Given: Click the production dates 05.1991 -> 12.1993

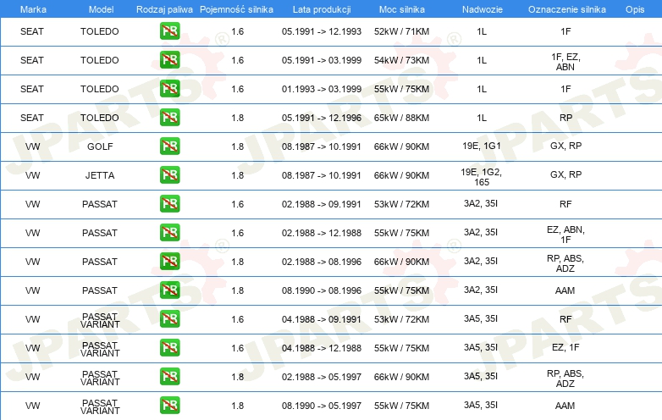Looking at the screenshot, I should 322,31.
